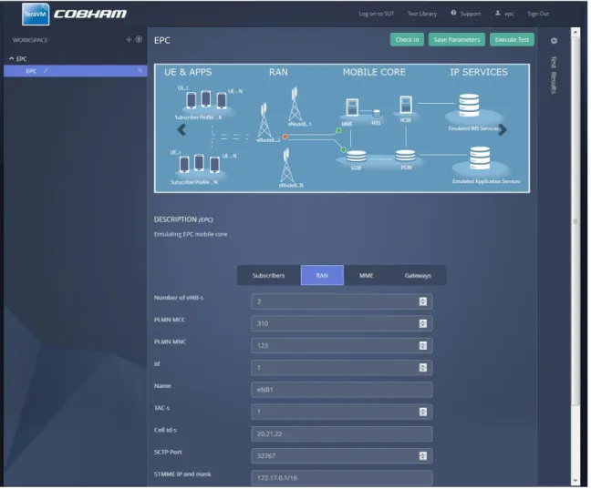Edit the EPC item name with pencil icon
This screenshot has height=489, width=591.
(46, 70)
